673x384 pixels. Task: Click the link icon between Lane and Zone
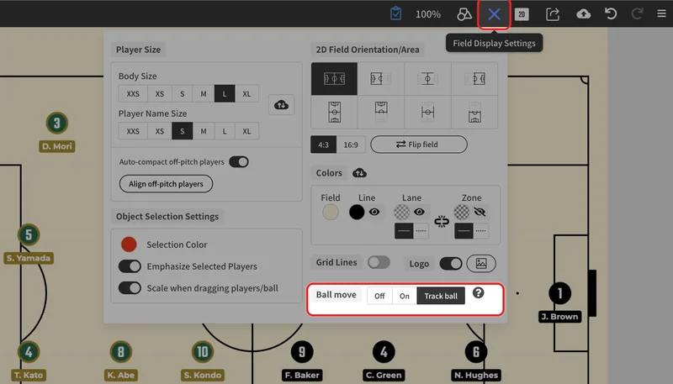click(442, 222)
